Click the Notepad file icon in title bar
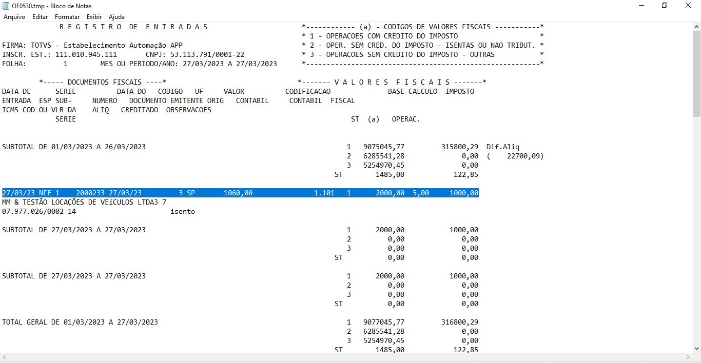701x363 pixels. [x=6, y=6]
